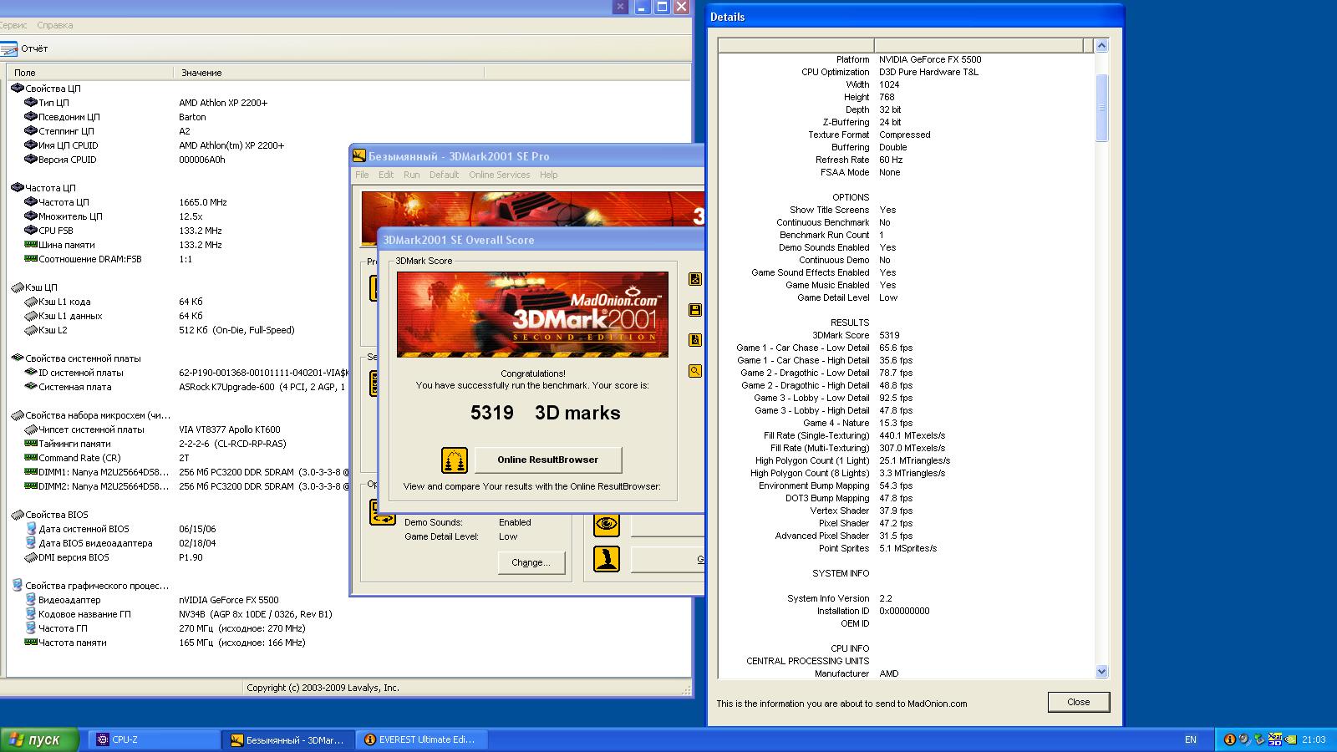This screenshot has height=752, width=1337.
Task: Open the Online Services menu
Action: [499, 175]
